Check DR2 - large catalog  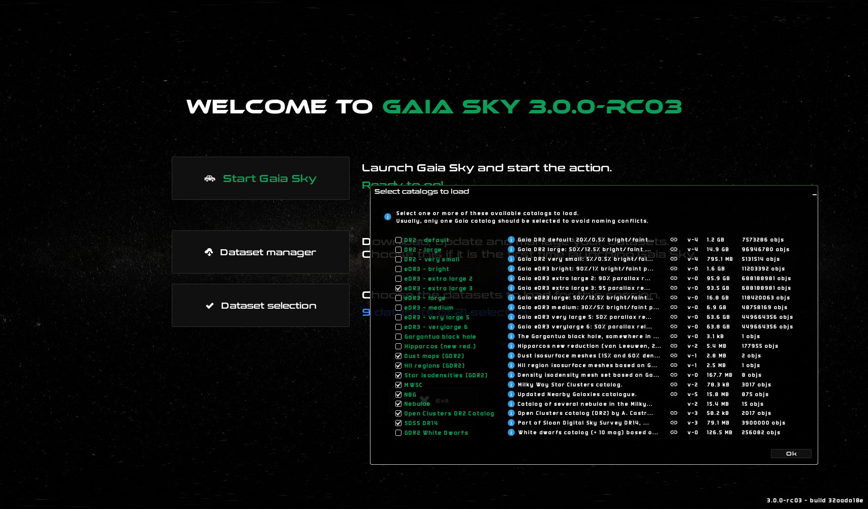[398, 250]
